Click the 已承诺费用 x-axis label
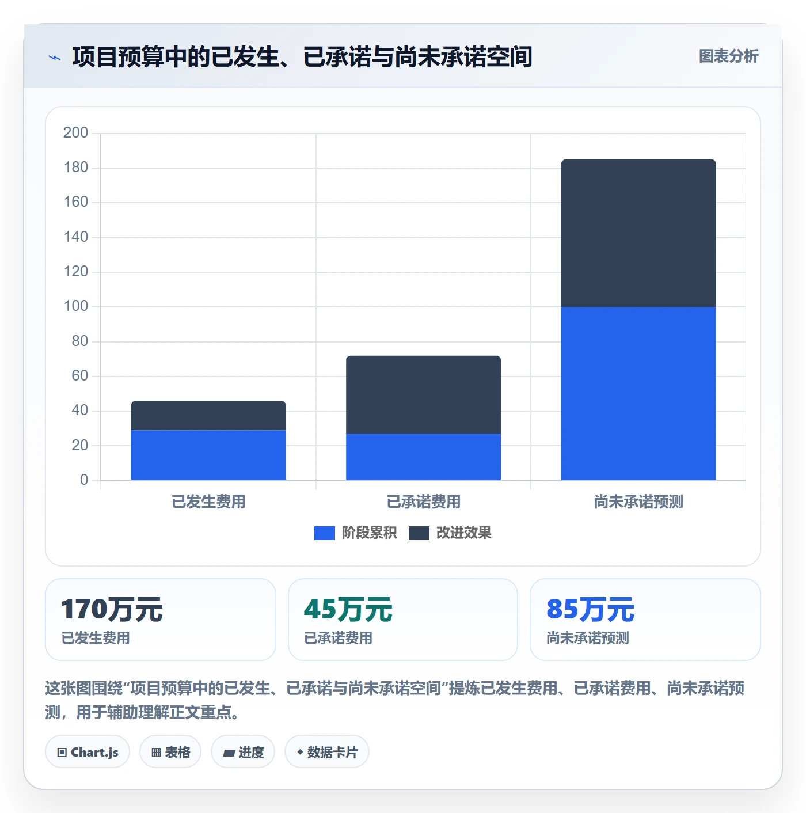The width and height of the screenshot is (806, 813). pyautogui.click(x=423, y=502)
